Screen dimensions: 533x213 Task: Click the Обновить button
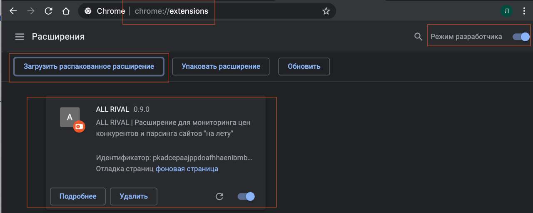coord(304,66)
